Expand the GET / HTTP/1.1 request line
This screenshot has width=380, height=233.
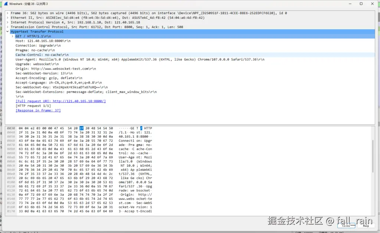click(x=12, y=36)
